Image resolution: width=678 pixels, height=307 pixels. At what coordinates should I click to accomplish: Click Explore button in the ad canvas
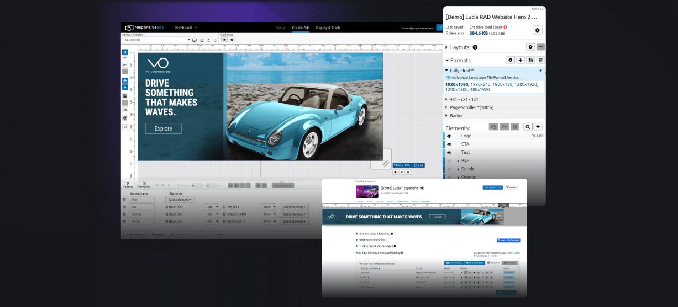click(163, 128)
